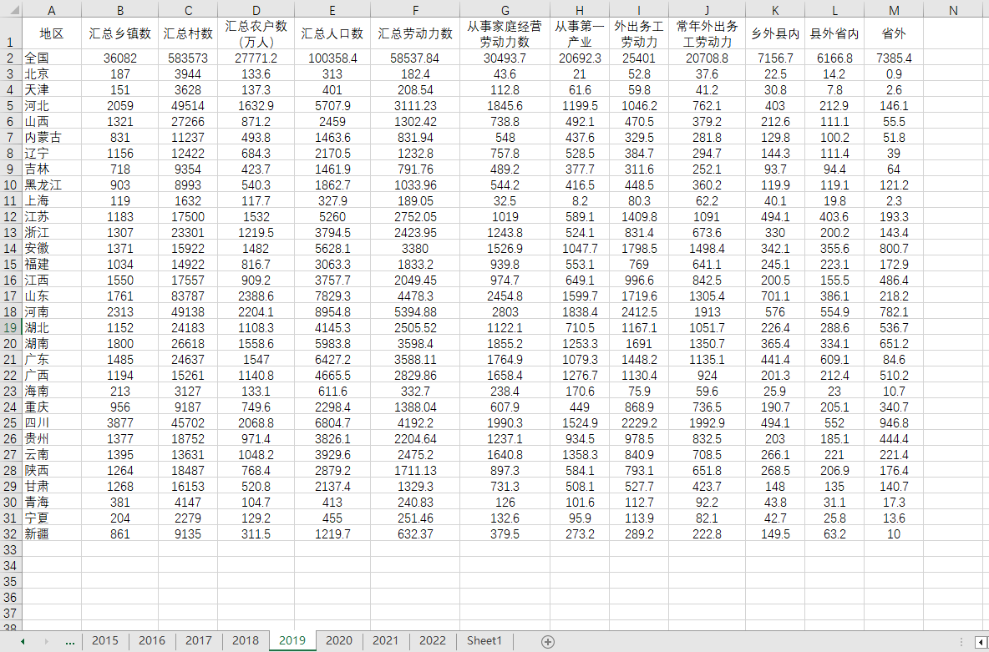This screenshot has height=652, width=989.
Task: Click the 汇总村数 header cell
Action: [188, 34]
